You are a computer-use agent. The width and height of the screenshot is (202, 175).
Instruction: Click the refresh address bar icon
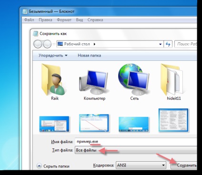click(x=168, y=44)
